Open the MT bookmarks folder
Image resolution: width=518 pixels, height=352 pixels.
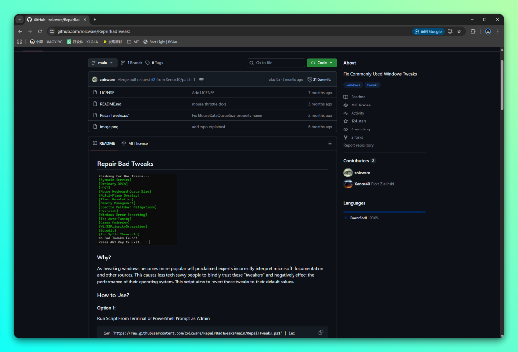pos(133,42)
